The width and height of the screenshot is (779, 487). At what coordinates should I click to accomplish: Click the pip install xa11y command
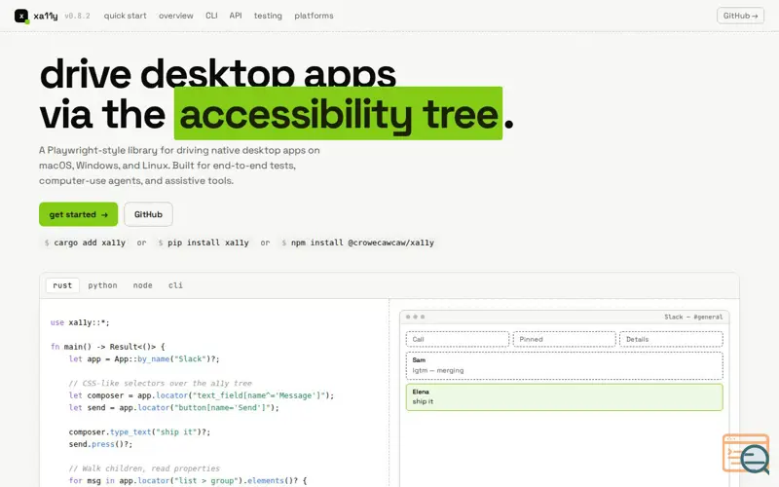click(x=204, y=243)
